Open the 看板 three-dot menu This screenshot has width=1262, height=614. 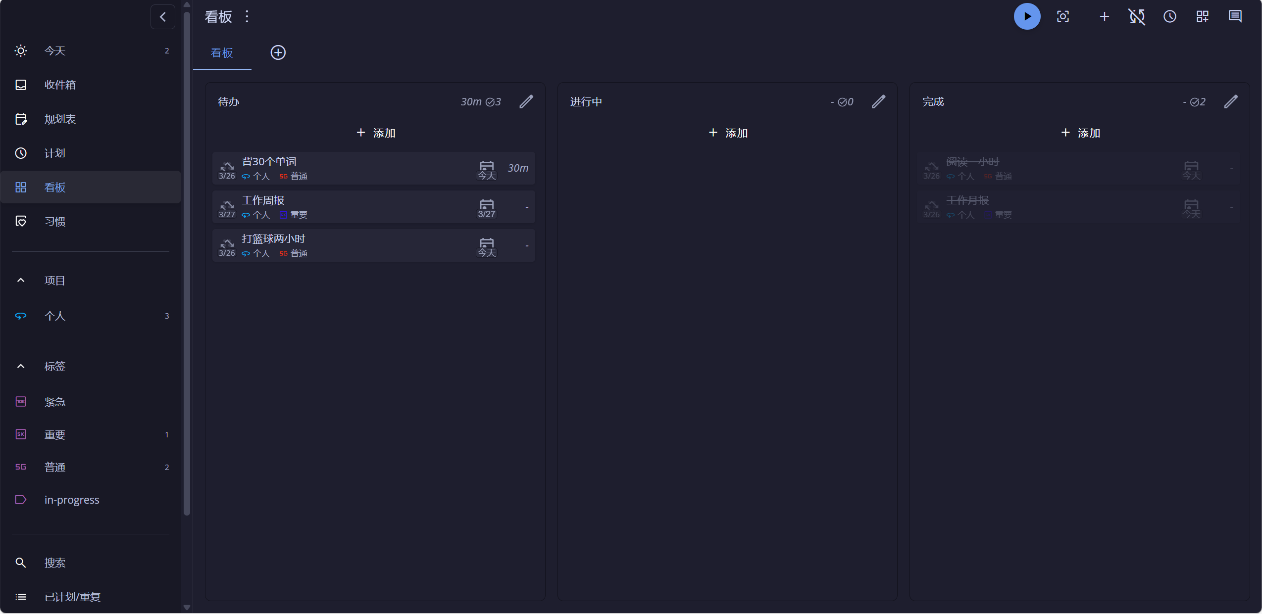tap(247, 16)
